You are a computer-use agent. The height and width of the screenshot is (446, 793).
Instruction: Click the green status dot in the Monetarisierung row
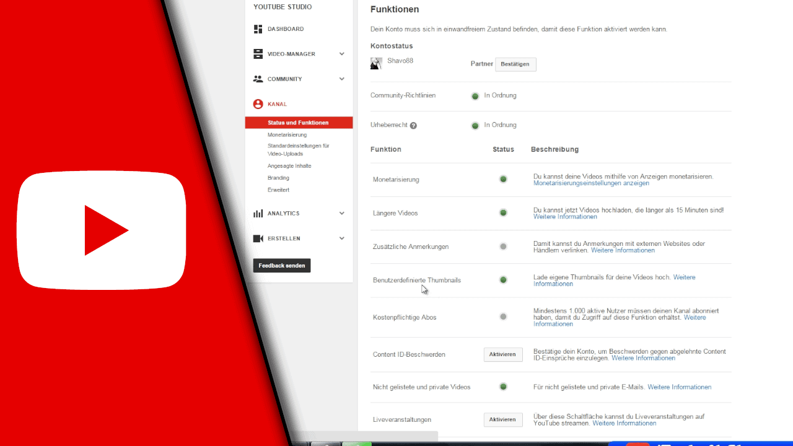[503, 180]
